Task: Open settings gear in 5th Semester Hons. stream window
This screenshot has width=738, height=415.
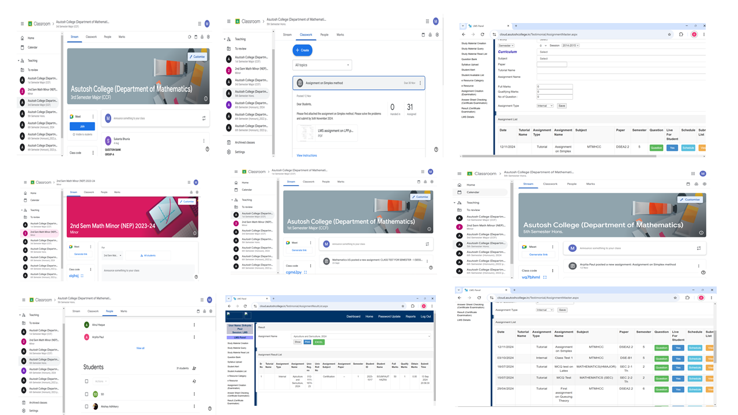Action: 705,184
